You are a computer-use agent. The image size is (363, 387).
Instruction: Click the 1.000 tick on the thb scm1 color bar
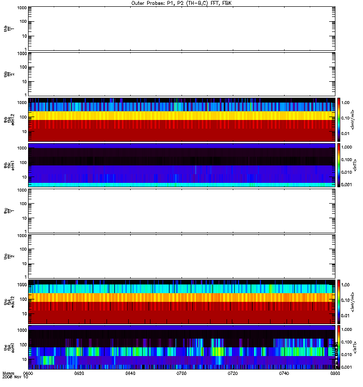[x=347, y=147]
